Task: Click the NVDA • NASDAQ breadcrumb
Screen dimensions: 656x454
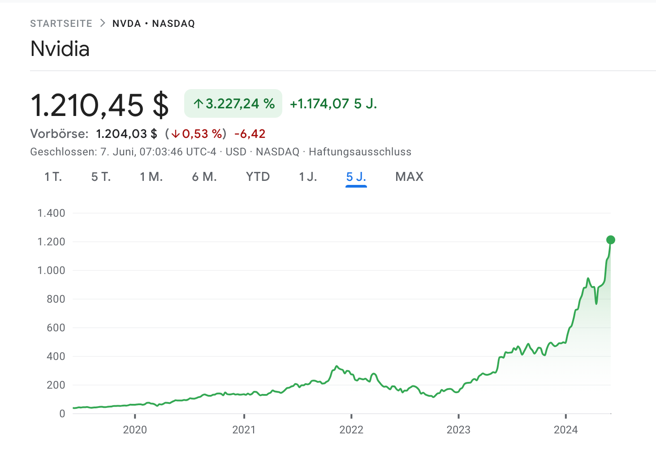Action: (154, 23)
